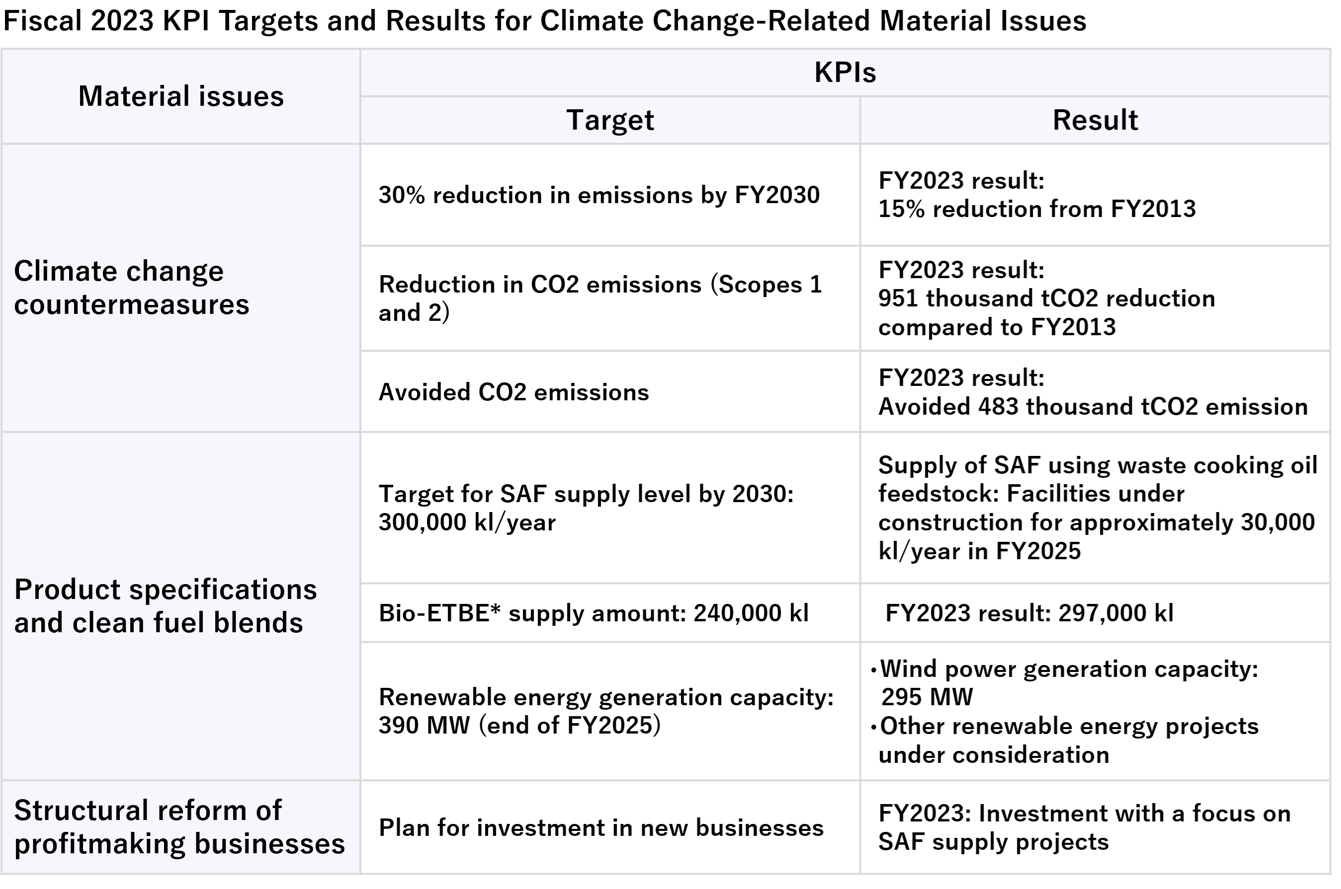Click the SAF supply level 300,000 kl/year target
1341x889 pixels.
click(586, 508)
